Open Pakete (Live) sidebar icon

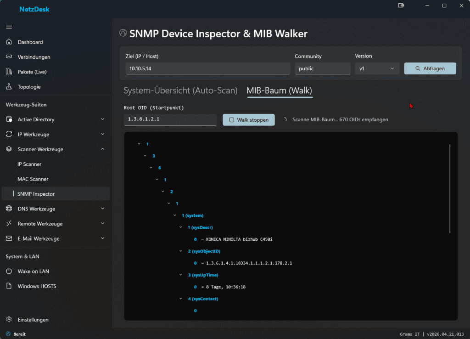tap(9, 72)
